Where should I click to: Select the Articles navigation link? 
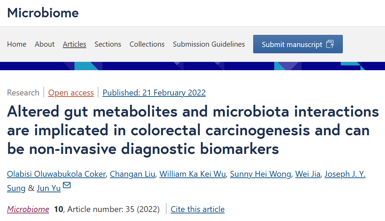point(74,44)
